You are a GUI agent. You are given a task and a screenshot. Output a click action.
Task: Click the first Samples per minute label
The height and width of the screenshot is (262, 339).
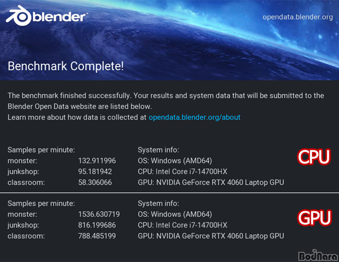click(41, 150)
